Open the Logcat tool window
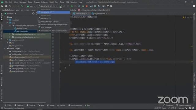The height and width of the screenshot is (110, 196). (x=51, y=105)
